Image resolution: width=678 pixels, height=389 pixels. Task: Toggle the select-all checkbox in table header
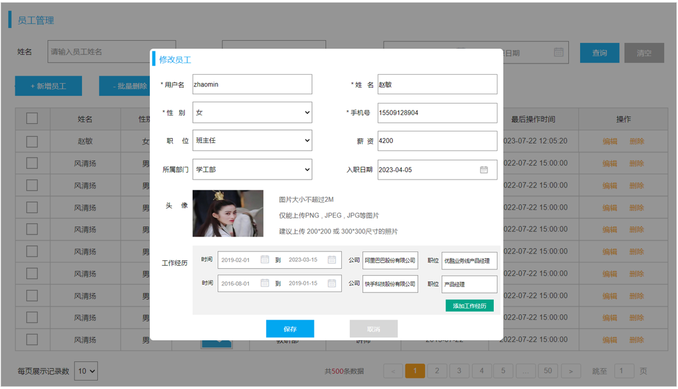(32, 118)
